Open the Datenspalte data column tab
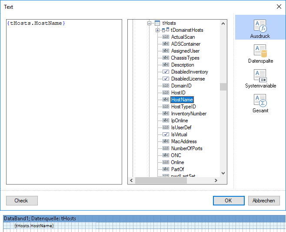This screenshot has width=286, height=232. (x=260, y=54)
